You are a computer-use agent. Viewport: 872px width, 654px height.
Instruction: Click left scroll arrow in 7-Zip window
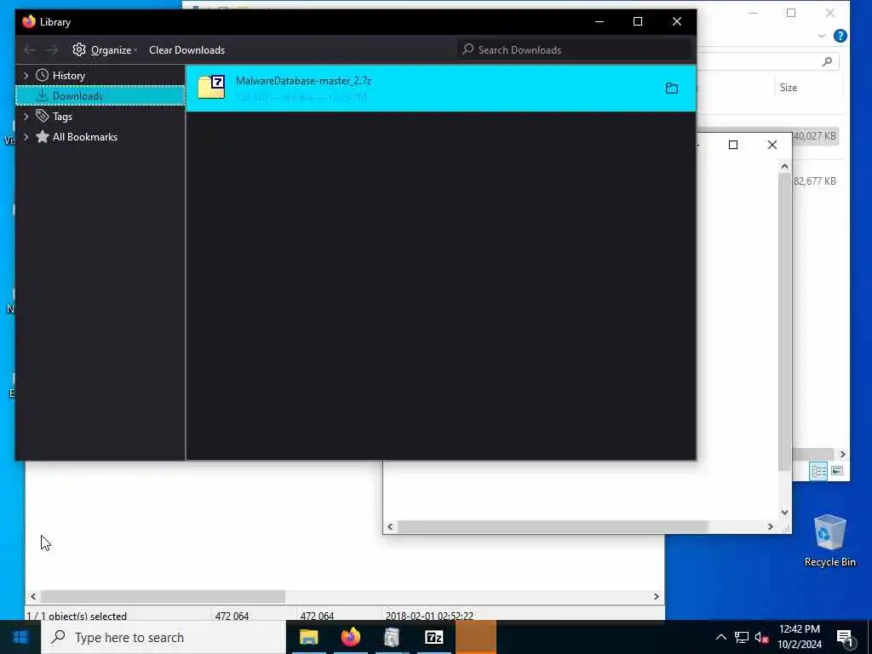pyautogui.click(x=33, y=596)
